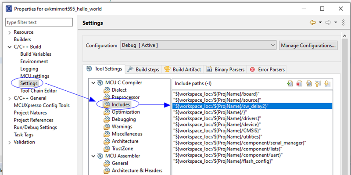351x175 pixels.
Task: Open forward history dropdown arrow
Action: (336, 22)
